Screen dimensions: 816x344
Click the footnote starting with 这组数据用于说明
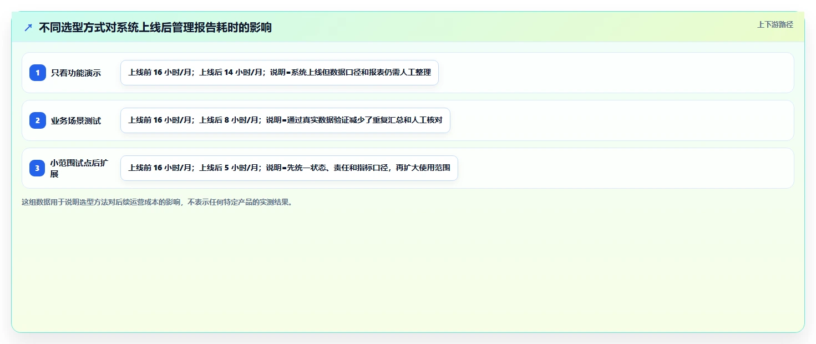[x=157, y=202]
